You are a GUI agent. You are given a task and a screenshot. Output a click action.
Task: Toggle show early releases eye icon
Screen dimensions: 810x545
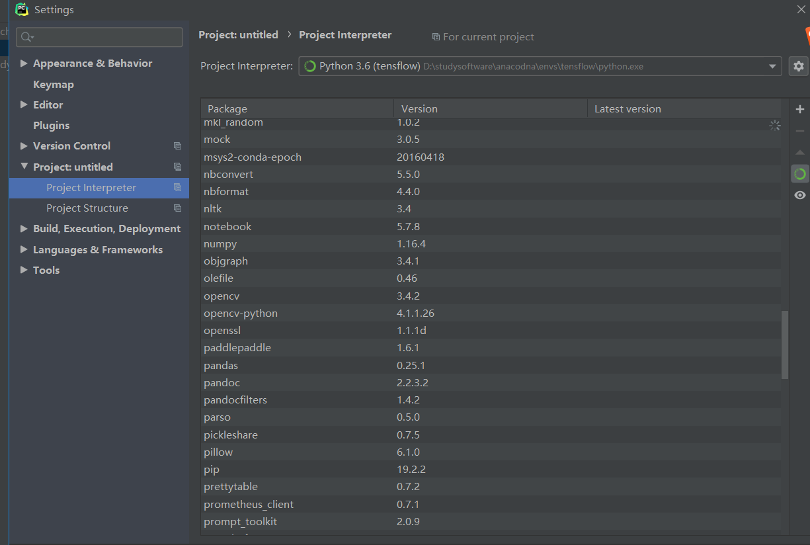click(800, 195)
